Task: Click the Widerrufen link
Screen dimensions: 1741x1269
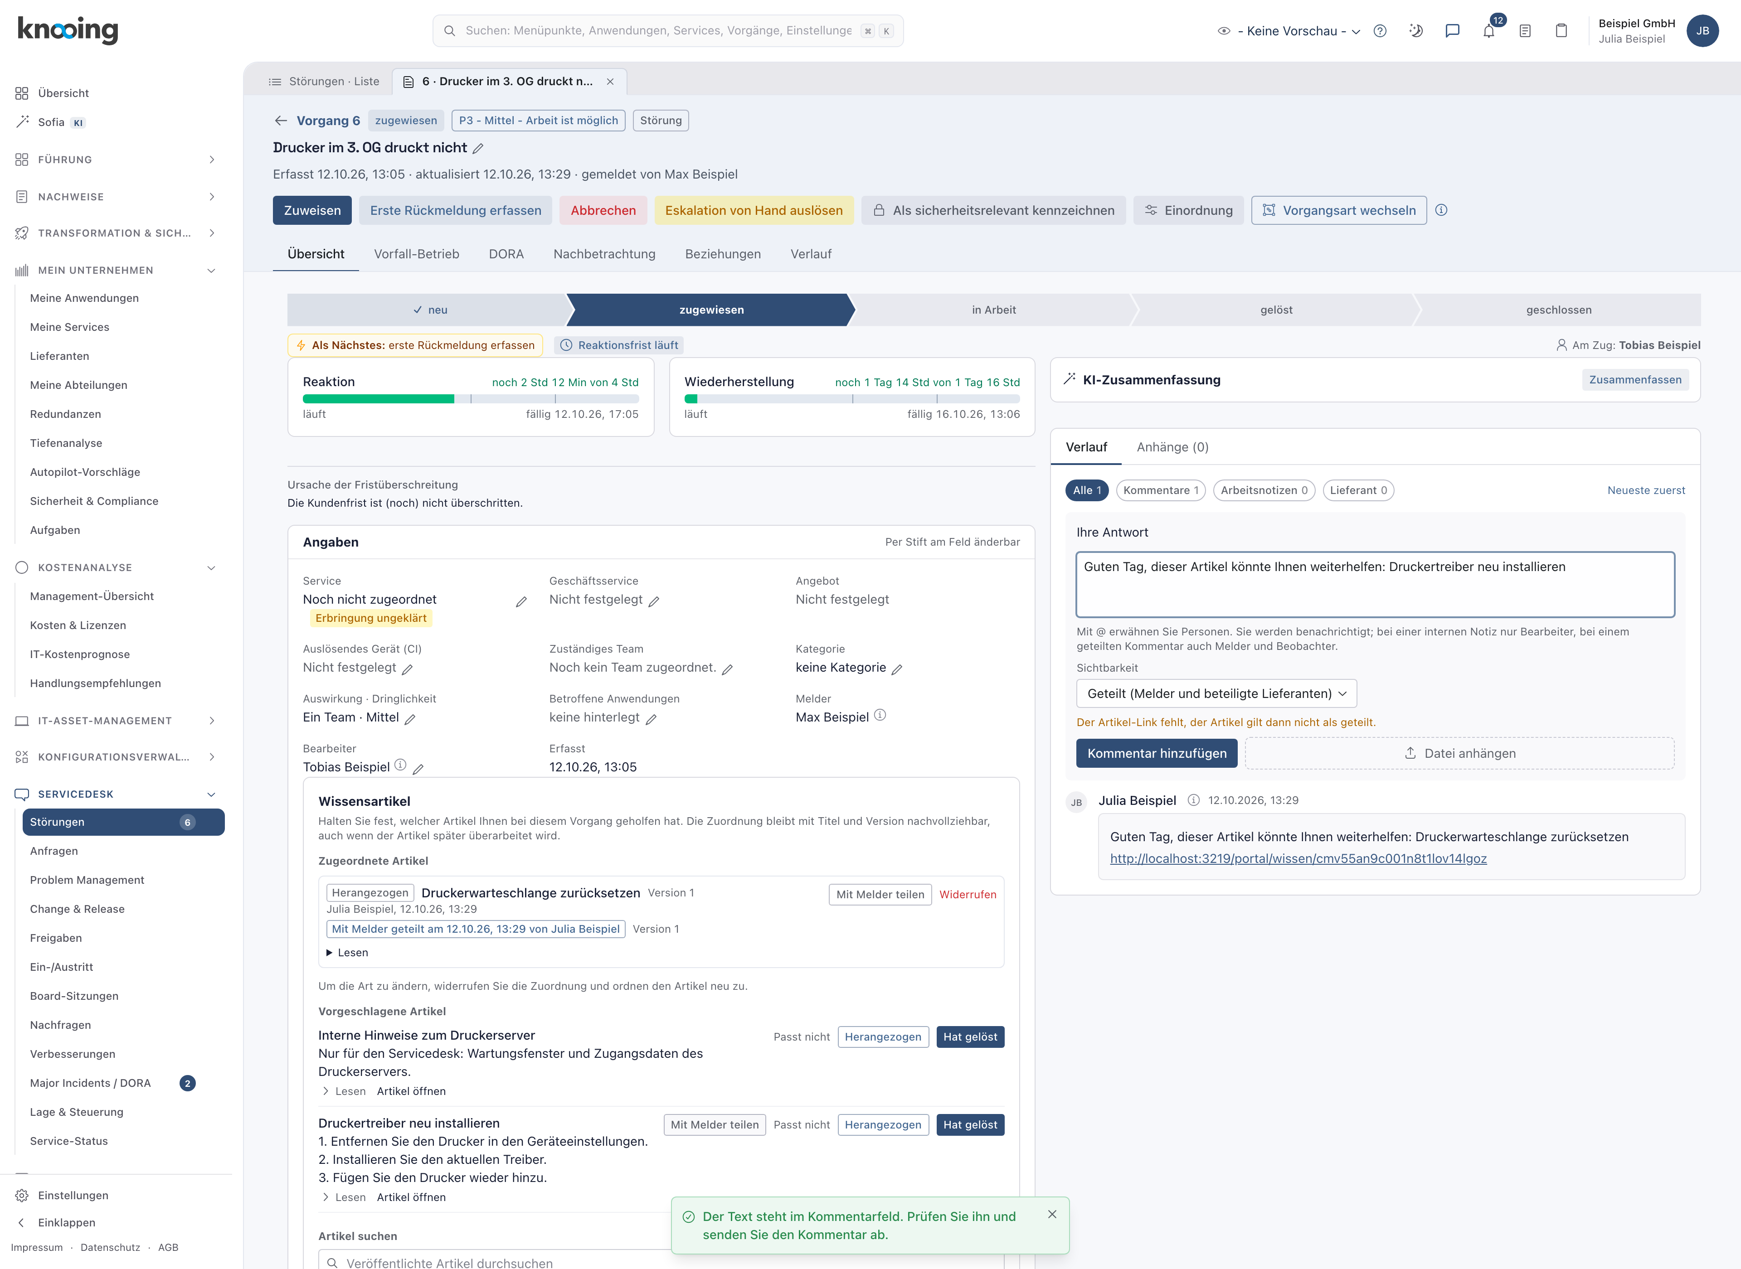Action: (968, 895)
